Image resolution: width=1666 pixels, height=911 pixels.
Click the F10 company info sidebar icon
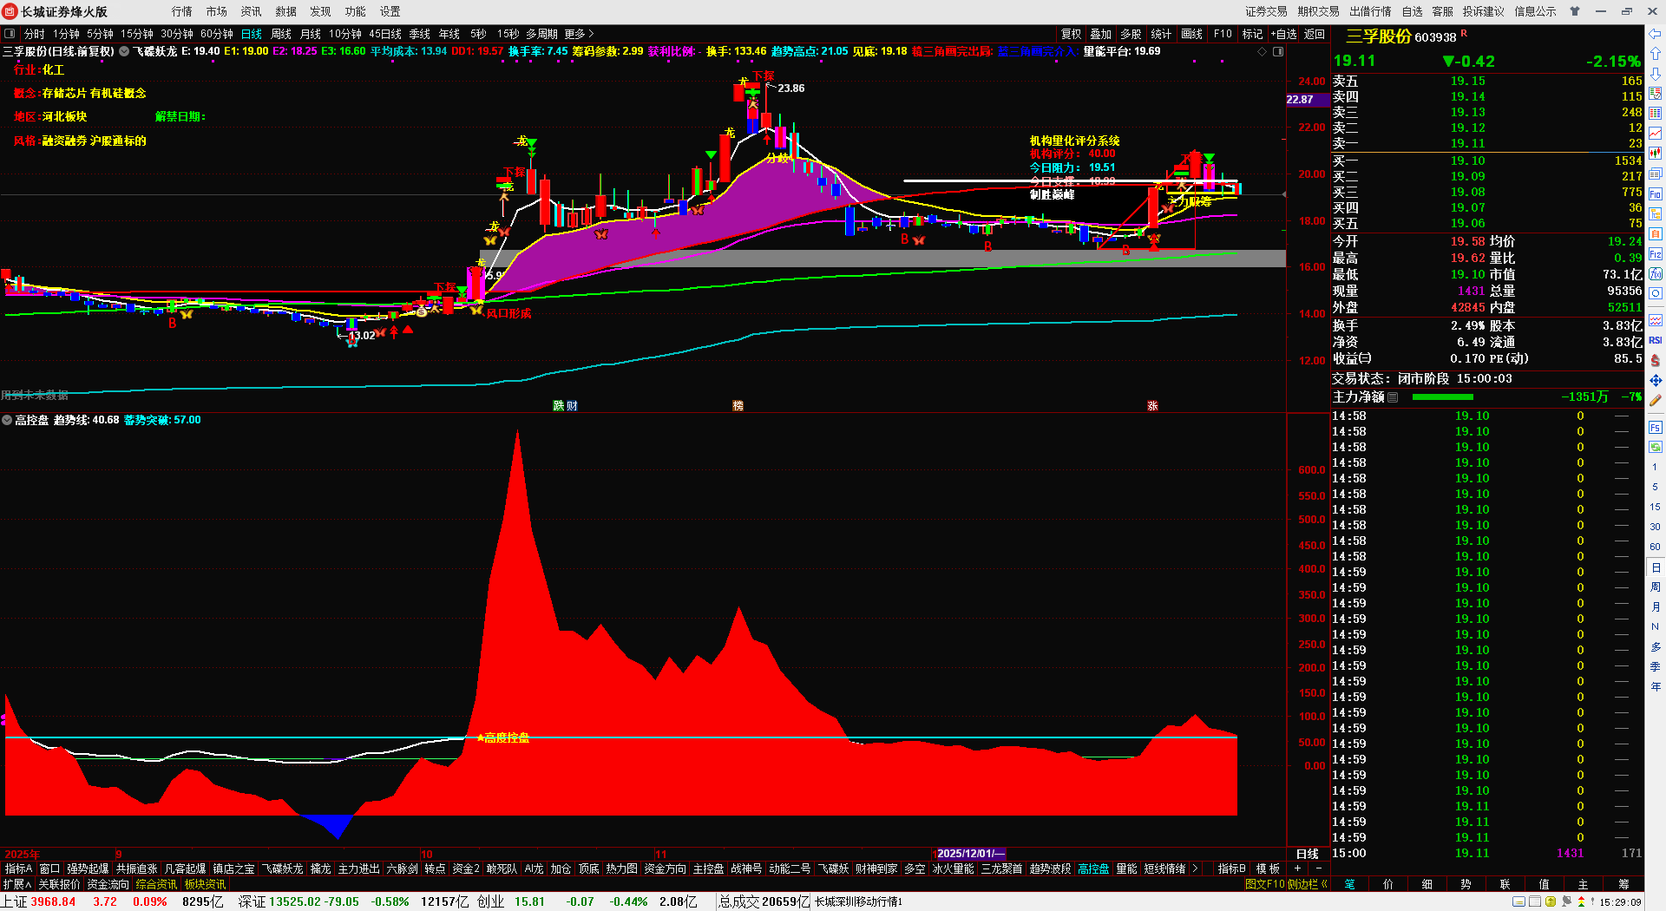pos(1655,193)
